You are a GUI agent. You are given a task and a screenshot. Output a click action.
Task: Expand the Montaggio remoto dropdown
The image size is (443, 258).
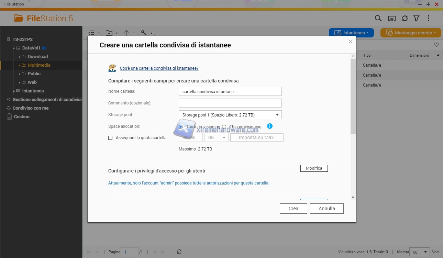tap(410, 33)
